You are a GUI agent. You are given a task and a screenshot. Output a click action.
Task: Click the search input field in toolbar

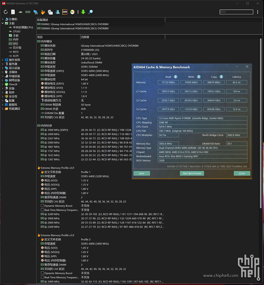pos(236,12)
